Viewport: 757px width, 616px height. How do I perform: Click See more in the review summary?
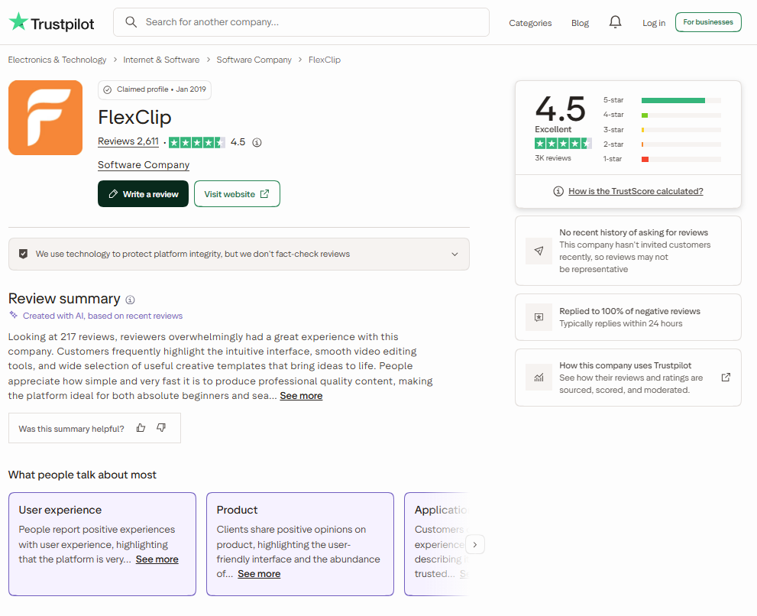point(301,396)
